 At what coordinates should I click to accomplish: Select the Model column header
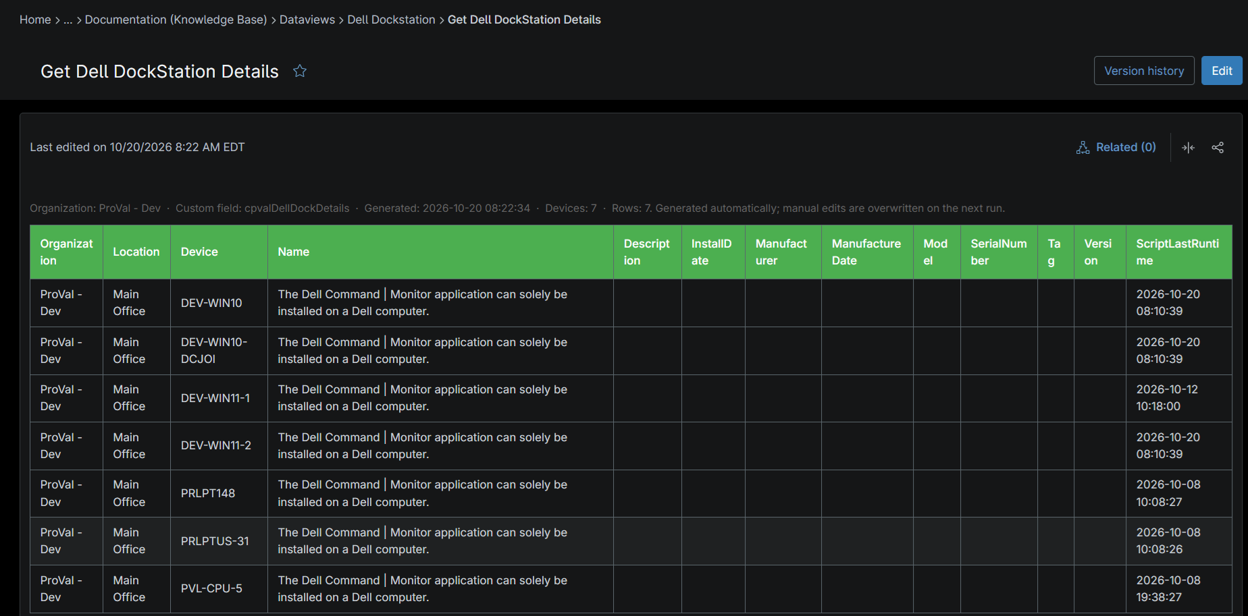[x=937, y=252]
